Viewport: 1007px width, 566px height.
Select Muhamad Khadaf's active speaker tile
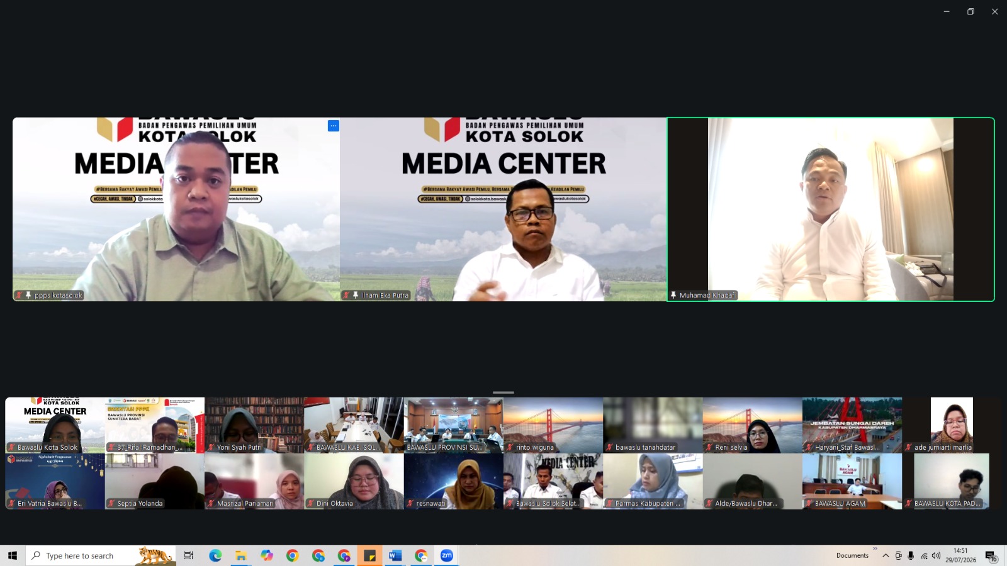click(831, 209)
